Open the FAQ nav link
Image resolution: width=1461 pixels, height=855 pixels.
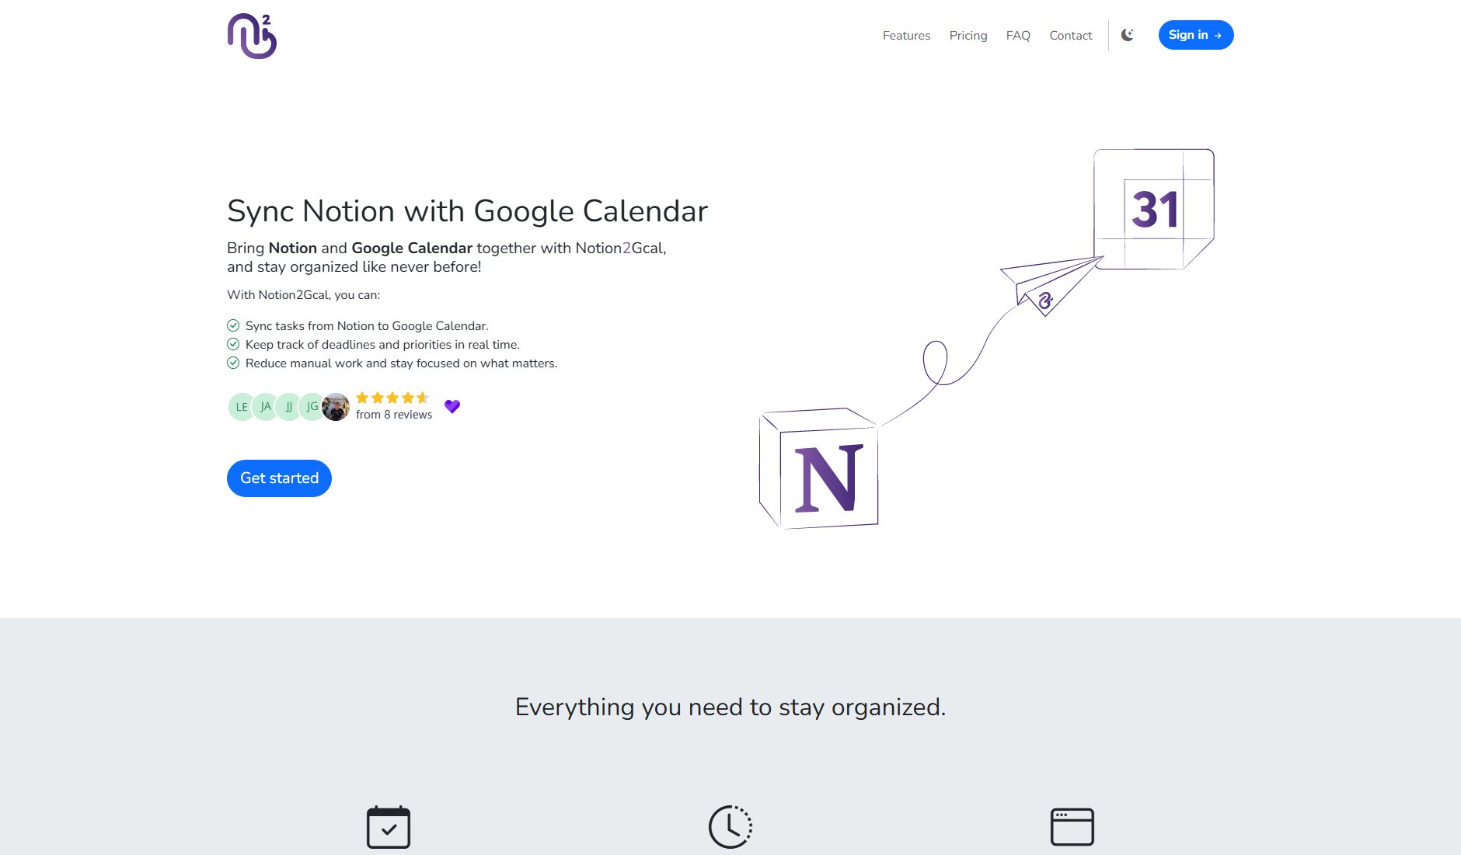click(x=1018, y=36)
